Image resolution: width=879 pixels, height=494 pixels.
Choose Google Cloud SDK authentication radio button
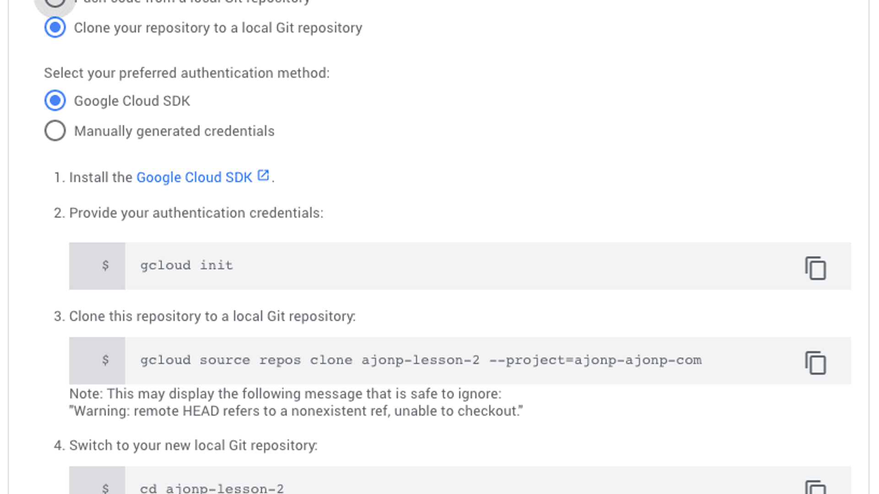[55, 101]
